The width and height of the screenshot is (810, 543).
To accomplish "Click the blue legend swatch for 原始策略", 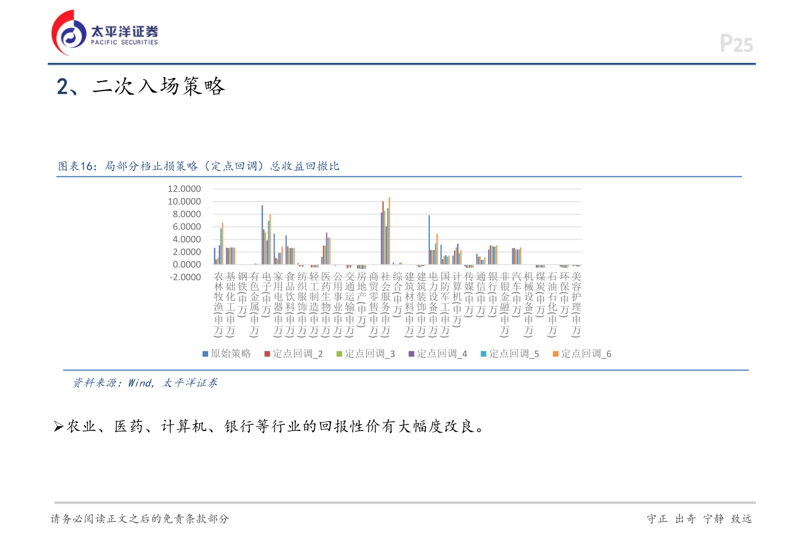I will pyautogui.click(x=205, y=354).
